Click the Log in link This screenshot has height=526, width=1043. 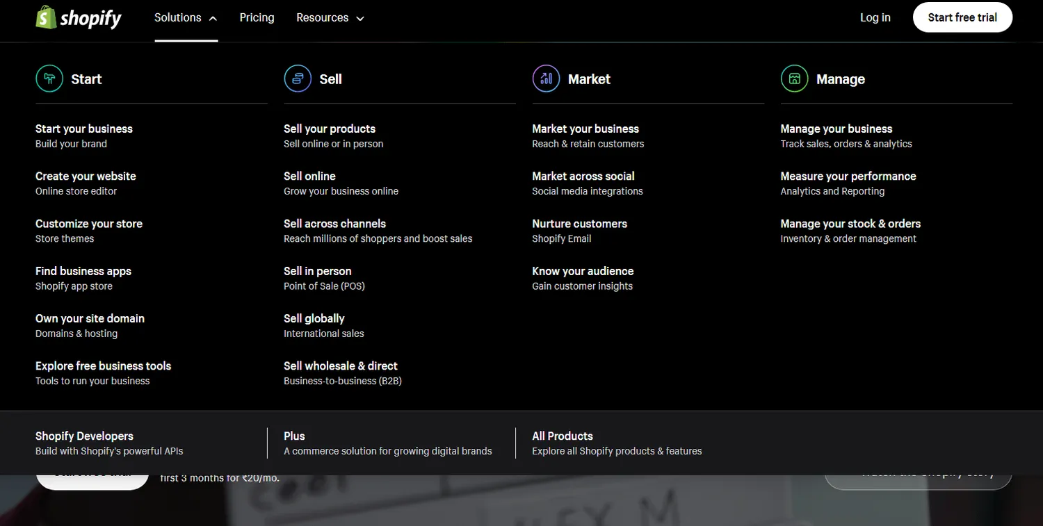[875, 18]
